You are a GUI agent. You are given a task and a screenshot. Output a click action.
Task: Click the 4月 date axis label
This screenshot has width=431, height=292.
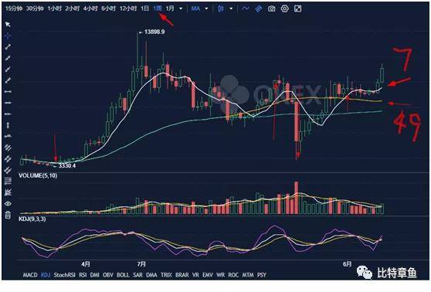tap(86, 264)
